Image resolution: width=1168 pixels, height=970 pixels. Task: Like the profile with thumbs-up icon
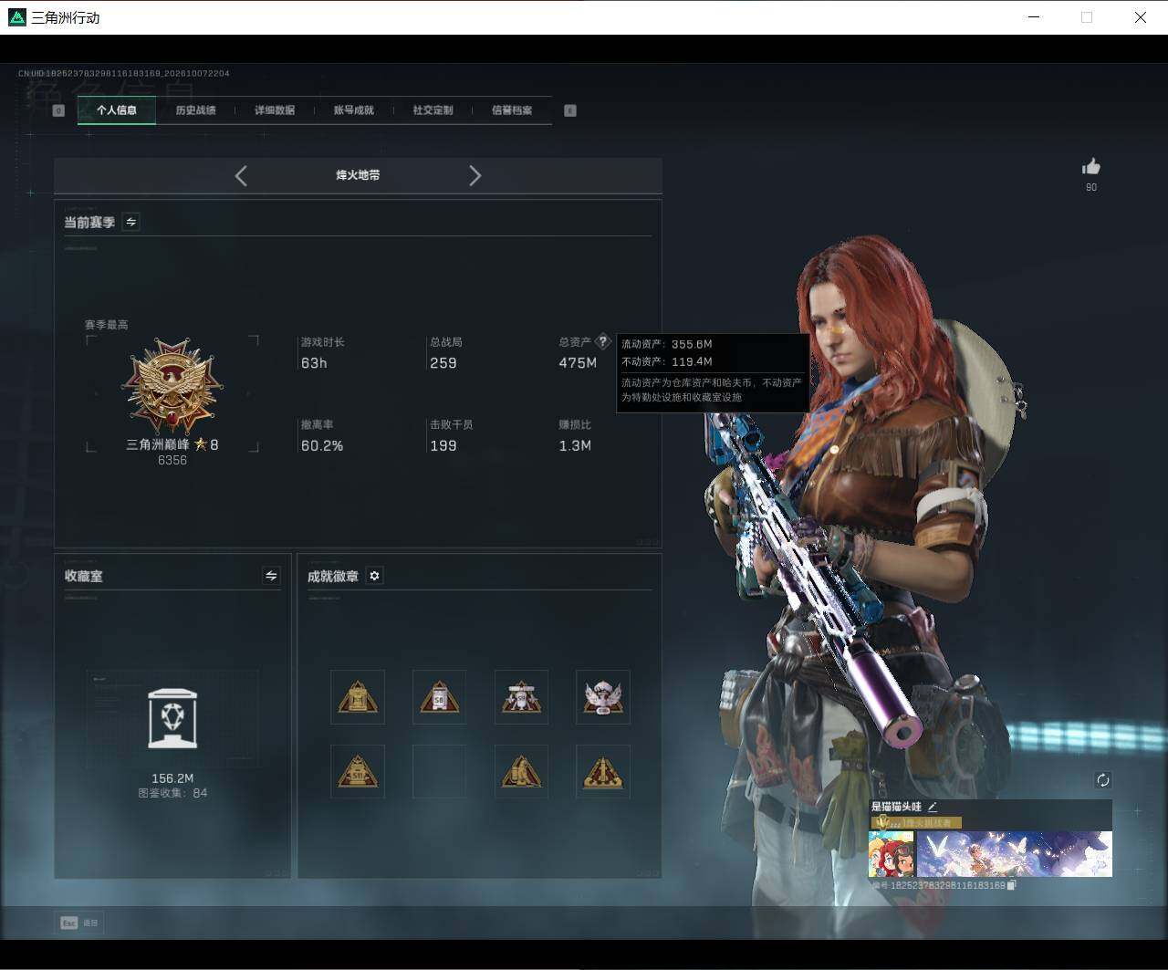click(x=1090, y=166)
